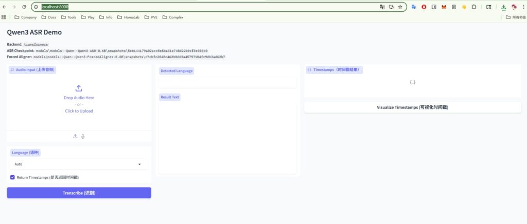Click the small upload source icon beside microphone
This screenshot has width=527, height=224.
[75, 136]
